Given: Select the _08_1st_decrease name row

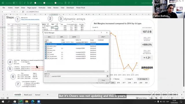Looking at the screenshot, I should pyautogui.click(x=77, y=56).
